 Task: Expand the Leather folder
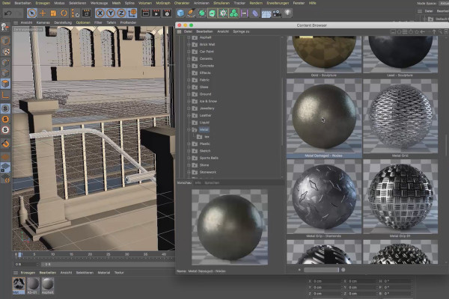pyautogui.click(x=189, y=116)
